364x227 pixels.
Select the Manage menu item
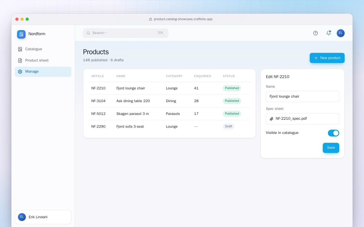(x=43, y=72)
